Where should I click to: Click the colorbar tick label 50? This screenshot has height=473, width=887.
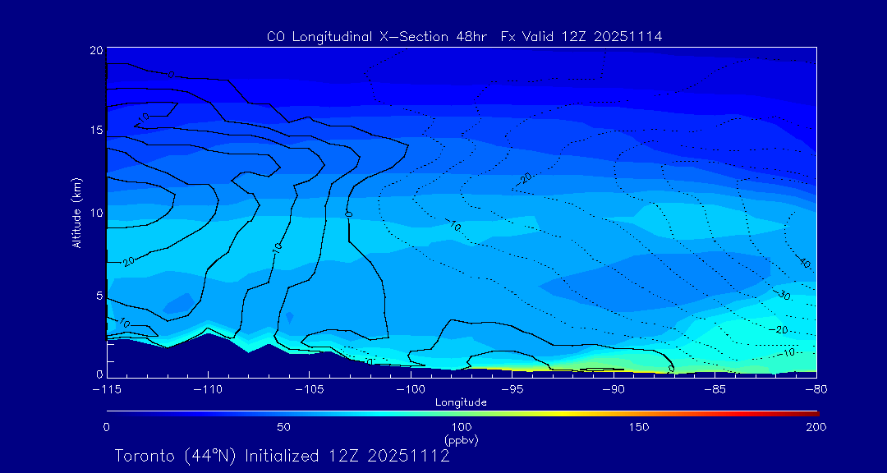point(284,427)
